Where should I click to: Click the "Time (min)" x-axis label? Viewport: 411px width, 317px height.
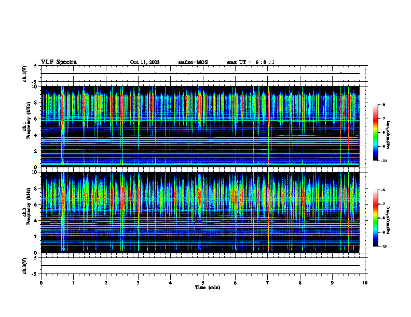pos(208,287)
